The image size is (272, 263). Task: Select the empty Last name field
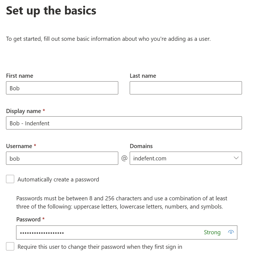point(186,88)
